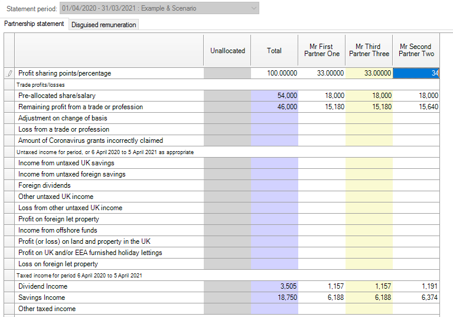This screenshot has height=317, width=453.
Task: Select Partner Two's 15,640 remaining profit
Action: click(x=416, y=107)
